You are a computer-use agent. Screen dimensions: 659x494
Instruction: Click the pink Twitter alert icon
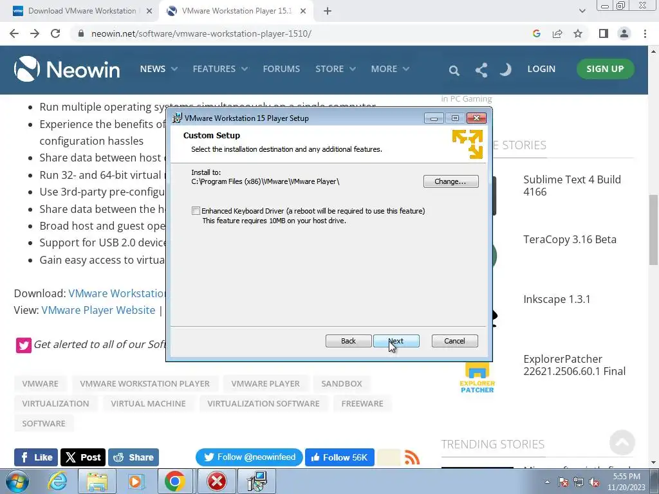coord(24,345)
